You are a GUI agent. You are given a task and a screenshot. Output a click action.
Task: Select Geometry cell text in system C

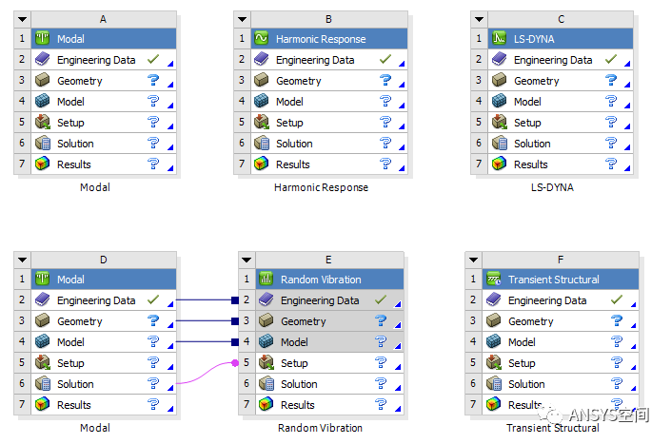pos(536,81)
